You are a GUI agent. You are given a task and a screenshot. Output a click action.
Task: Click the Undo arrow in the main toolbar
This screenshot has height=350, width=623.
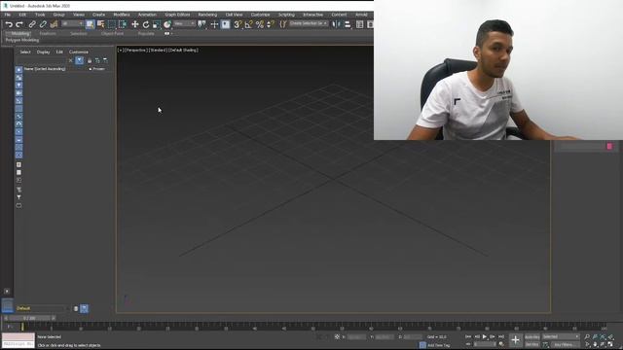click(9, 24)
